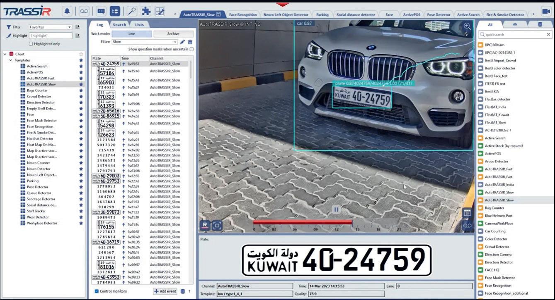Switch to the cloud tab in channel panel
The height and width of the screenshot is (300, 555).
coord(515,25)
